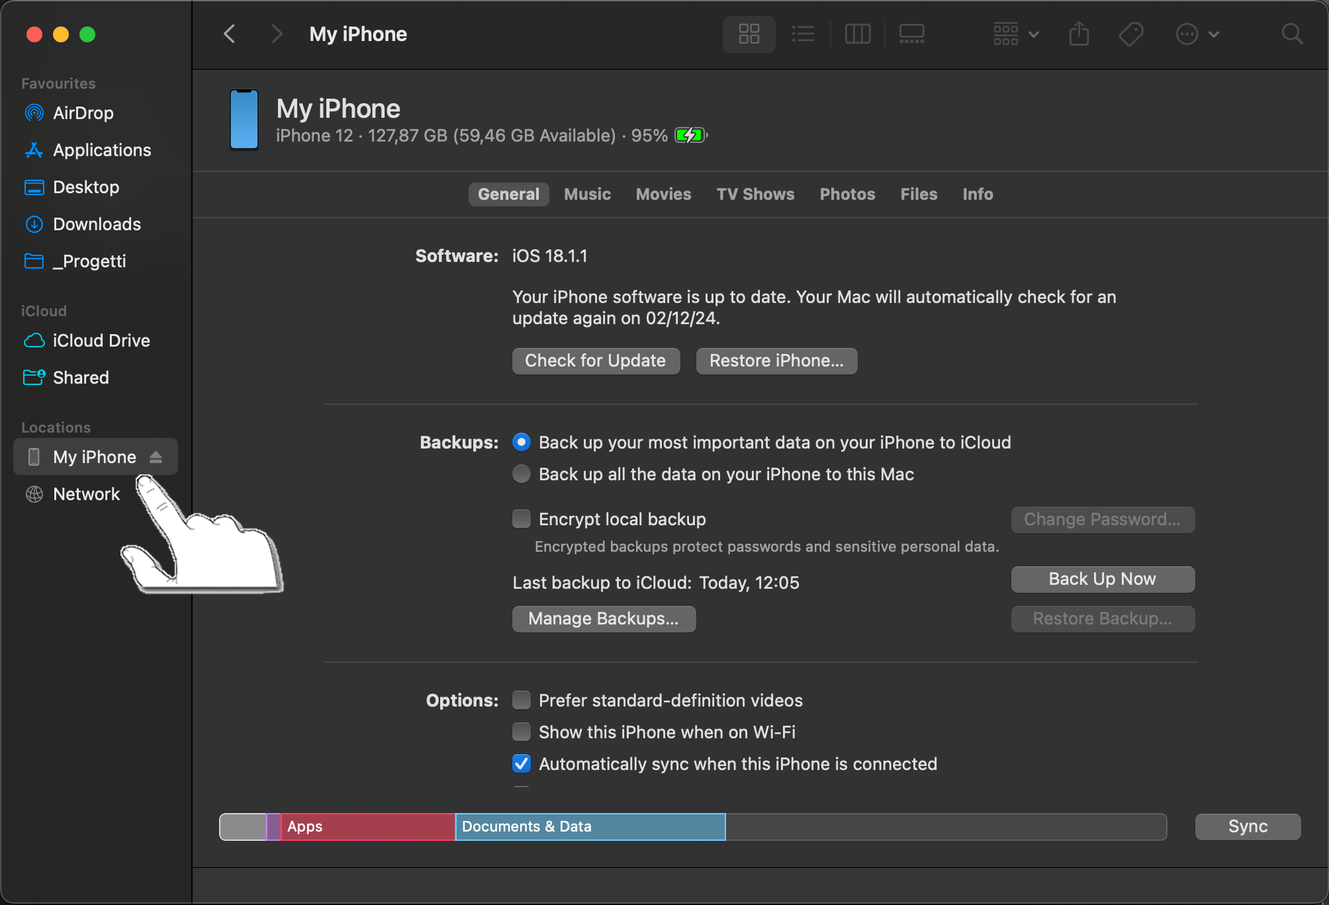Open the _Progetti folder in sidebar
Viewport: 1329px width, 905px height.
tap(89, 261)
